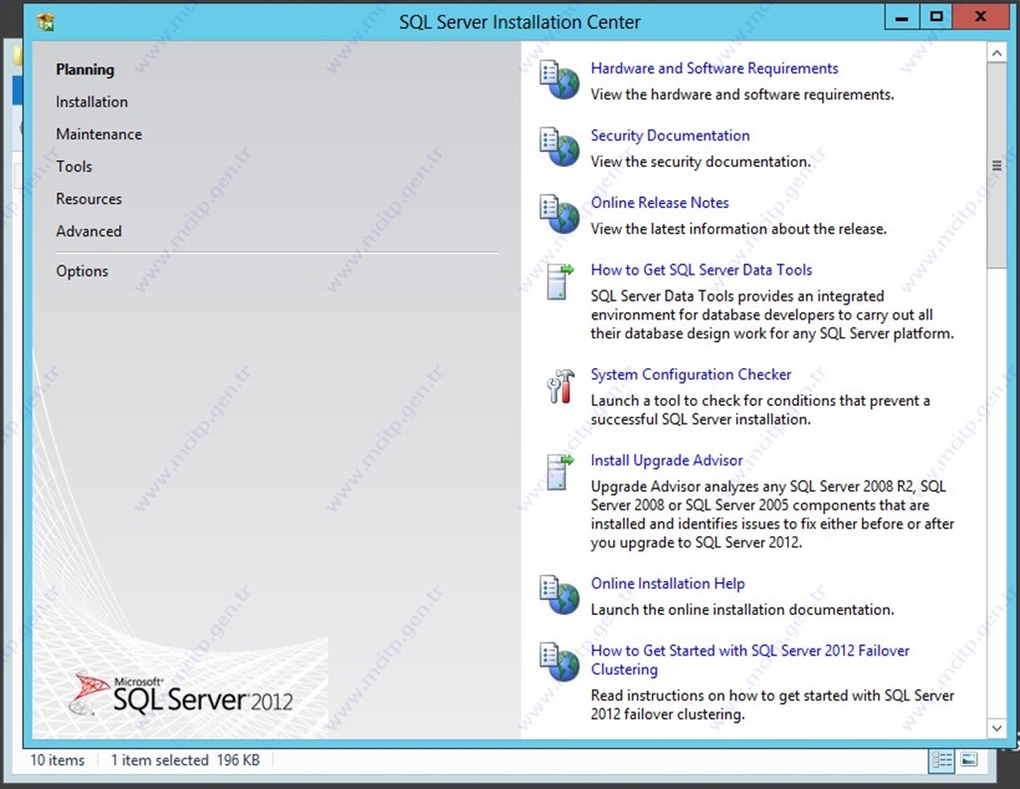Select the Tools section
1020x789 pixels.
tap(75, 166)
